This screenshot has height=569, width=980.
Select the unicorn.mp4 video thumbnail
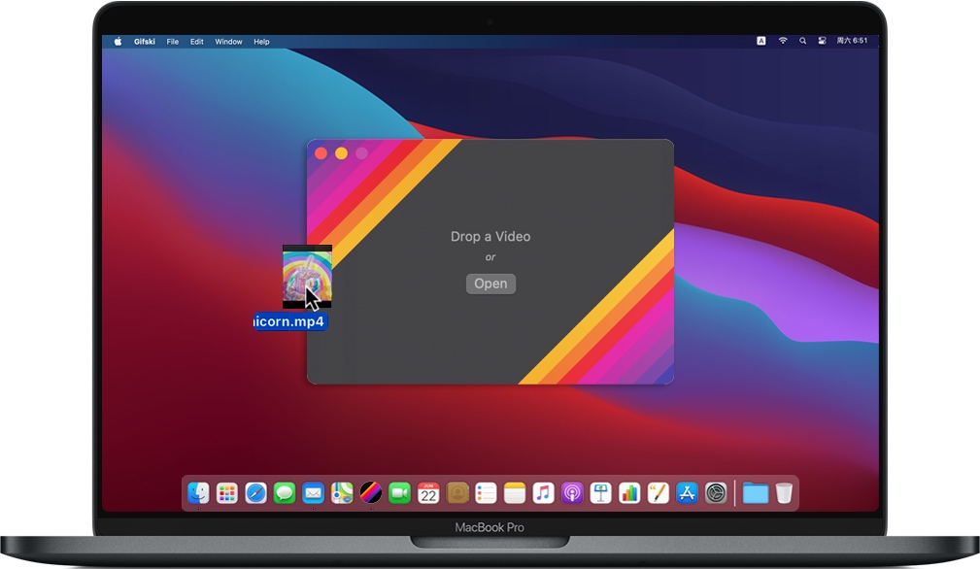(307, 276)
